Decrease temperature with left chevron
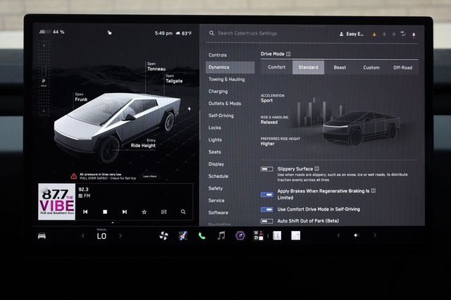451x300 pixels. click(83, 236)
